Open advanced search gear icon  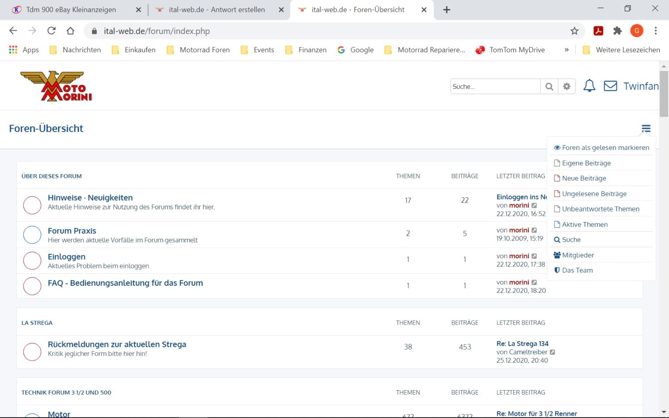tap(566, 87)
